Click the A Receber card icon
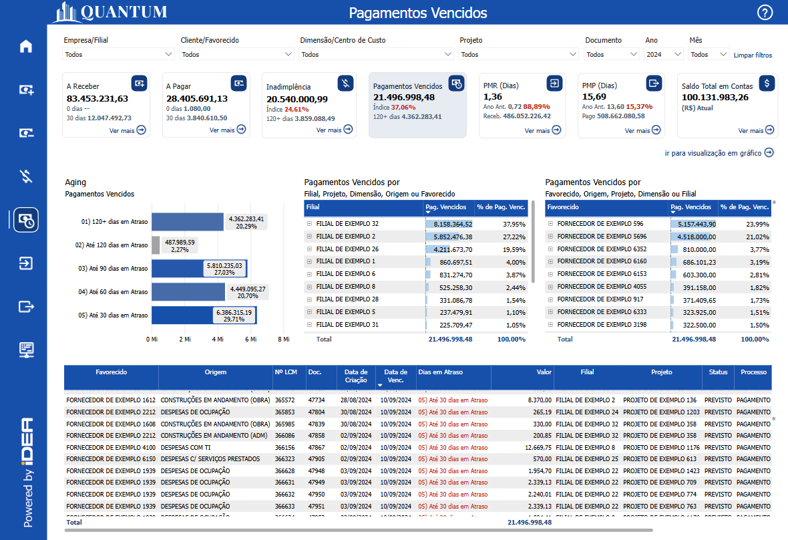 (x=139, y=83)
